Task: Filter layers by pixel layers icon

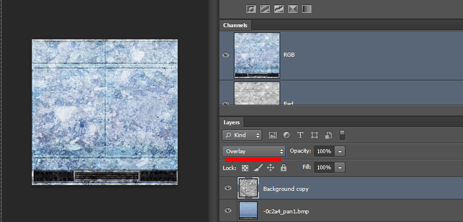Action: 273,135
